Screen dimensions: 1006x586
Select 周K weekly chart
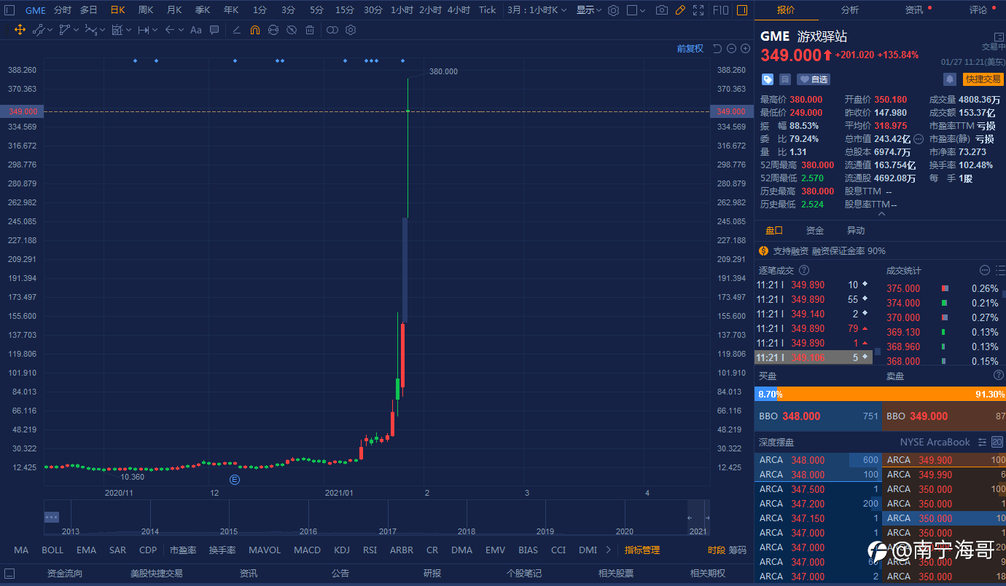146,10
